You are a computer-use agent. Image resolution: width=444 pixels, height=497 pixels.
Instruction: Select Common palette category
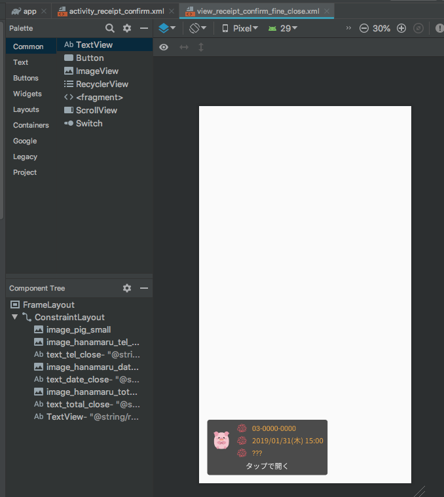coord(31,46)
